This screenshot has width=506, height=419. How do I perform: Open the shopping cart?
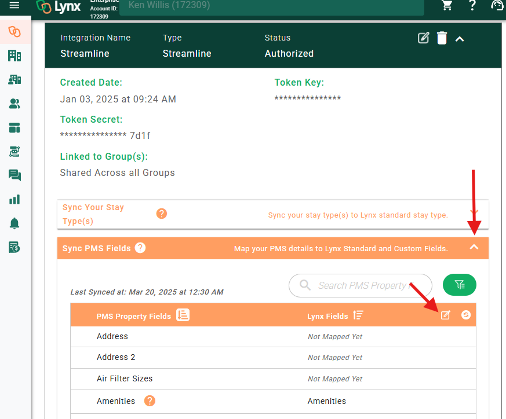click(447, 5)
